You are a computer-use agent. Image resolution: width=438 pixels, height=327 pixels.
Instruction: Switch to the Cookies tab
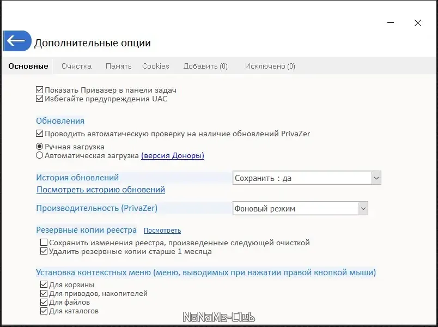tap(156, 66)
